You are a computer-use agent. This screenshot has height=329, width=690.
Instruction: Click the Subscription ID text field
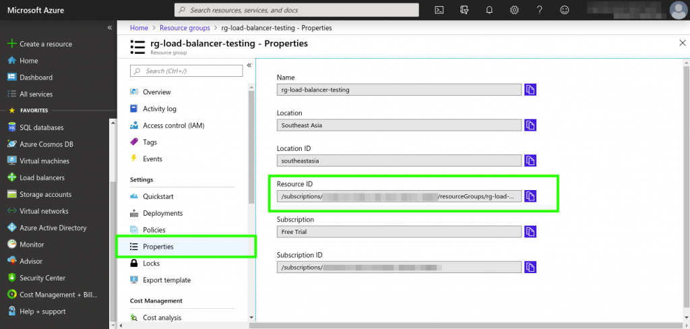399,268
